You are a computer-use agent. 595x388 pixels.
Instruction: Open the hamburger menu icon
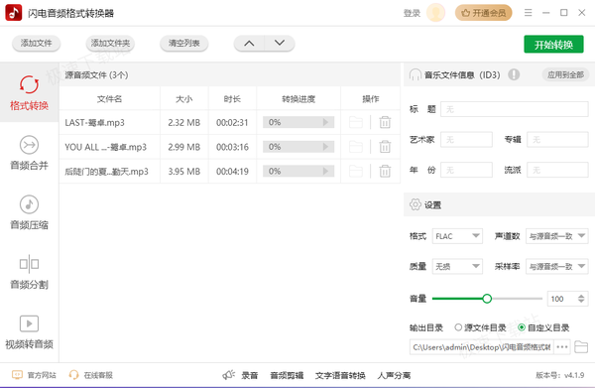point(528,13)
